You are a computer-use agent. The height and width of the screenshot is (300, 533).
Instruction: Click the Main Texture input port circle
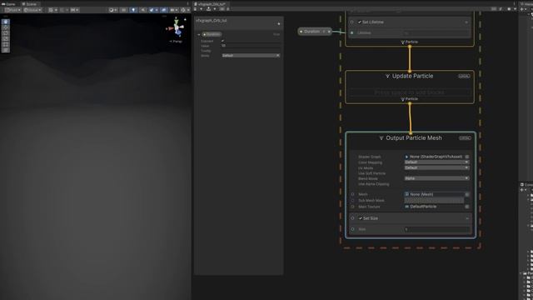(x=352, y=207)
